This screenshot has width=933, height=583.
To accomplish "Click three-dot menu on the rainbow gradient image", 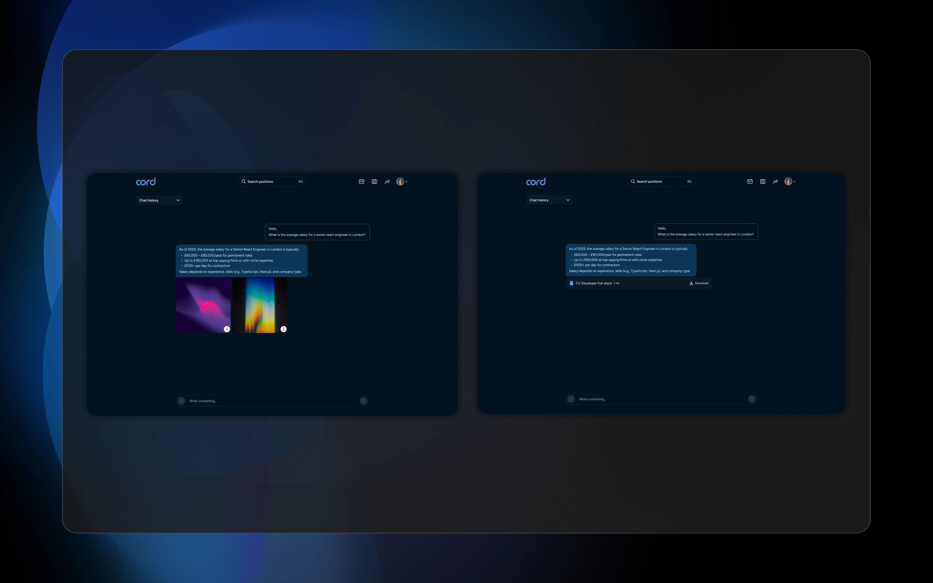I will click(x=283, y=329).
